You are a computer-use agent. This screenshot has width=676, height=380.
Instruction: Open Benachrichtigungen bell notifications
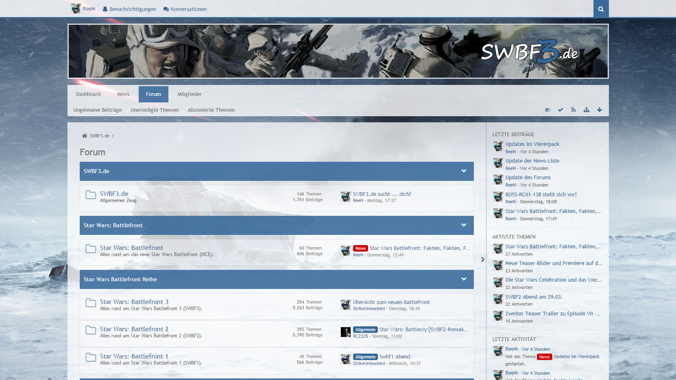pos(129,9)
